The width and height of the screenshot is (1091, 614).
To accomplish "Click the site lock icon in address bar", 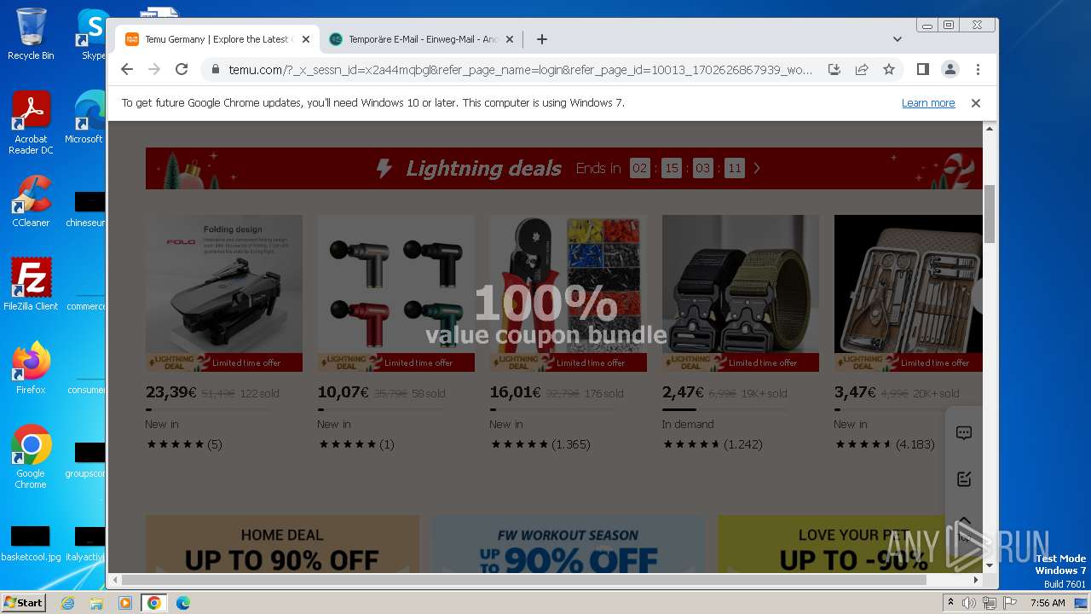I will [x=216, y=69].
